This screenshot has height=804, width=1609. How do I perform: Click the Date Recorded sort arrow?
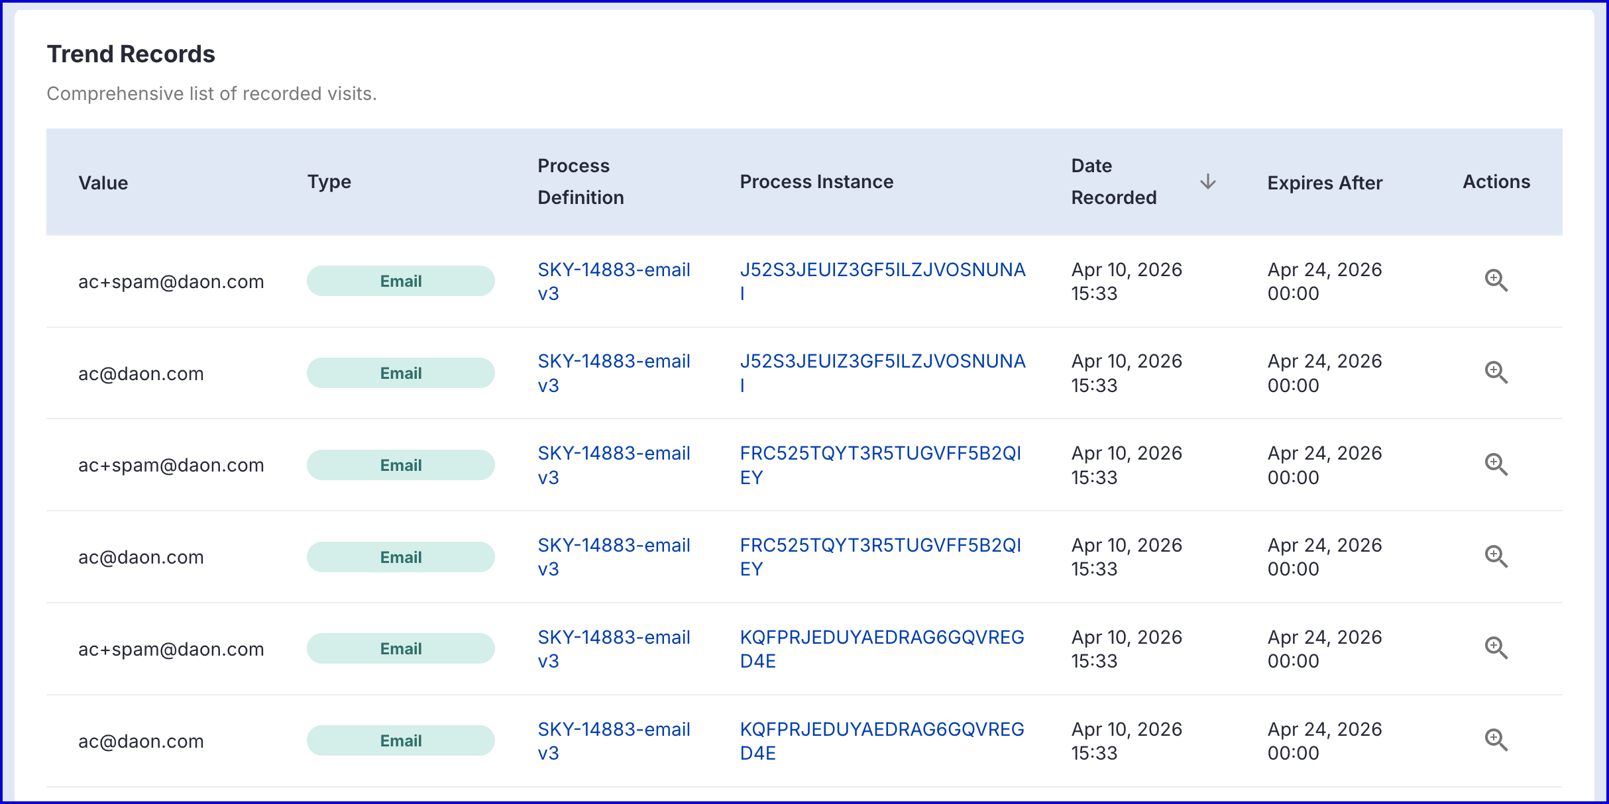[1207, 181]
